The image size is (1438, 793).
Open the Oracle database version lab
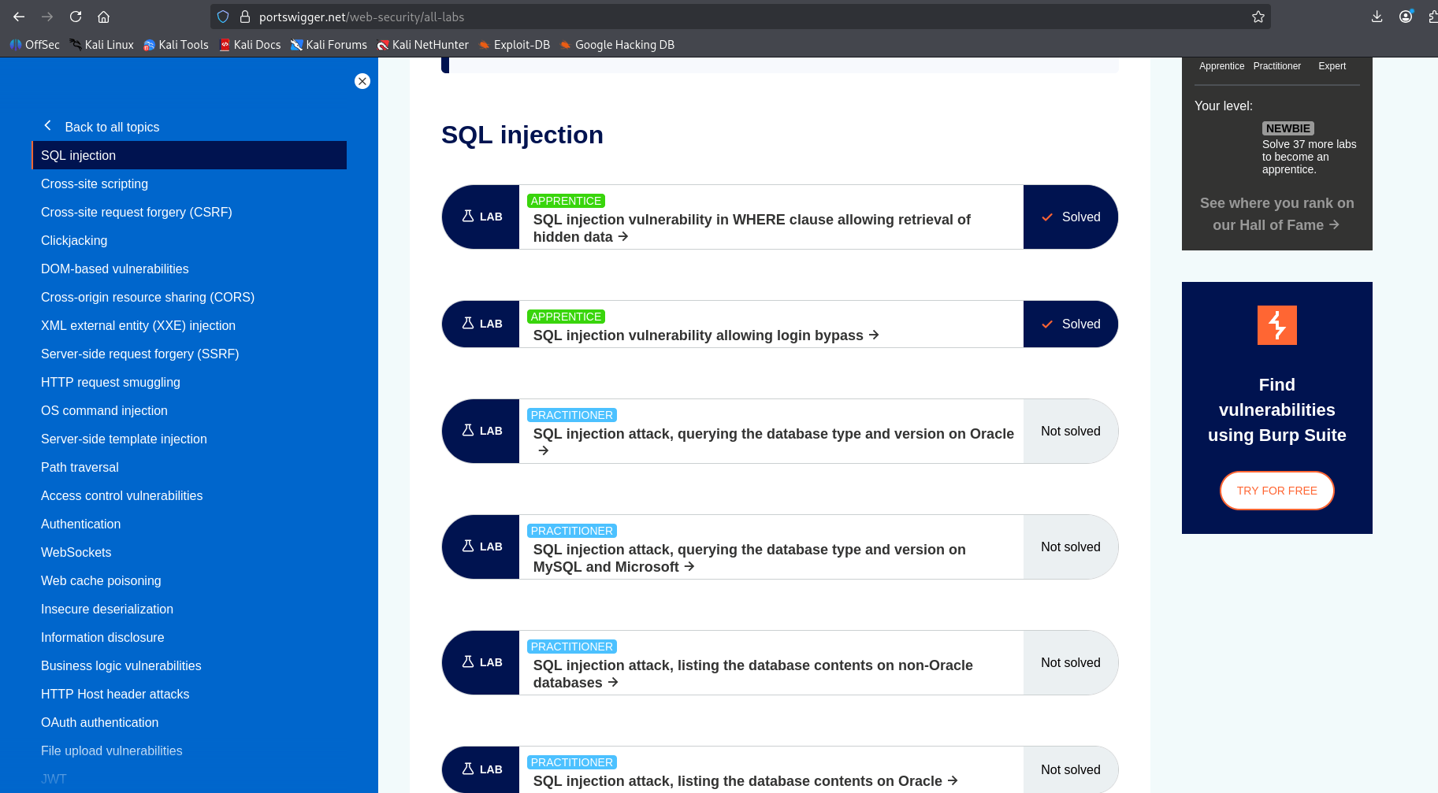pos(773,442)
